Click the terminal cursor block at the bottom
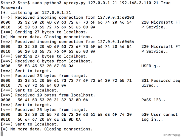The width and height of the screenshot is (182, 138). [x=2, y=134]
